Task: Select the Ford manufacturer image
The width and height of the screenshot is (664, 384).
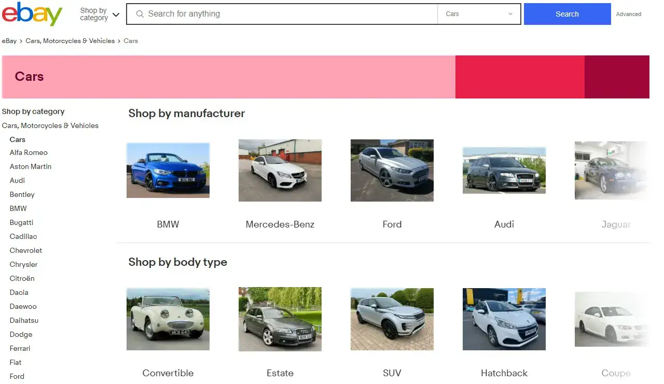Action: (392, 170)
